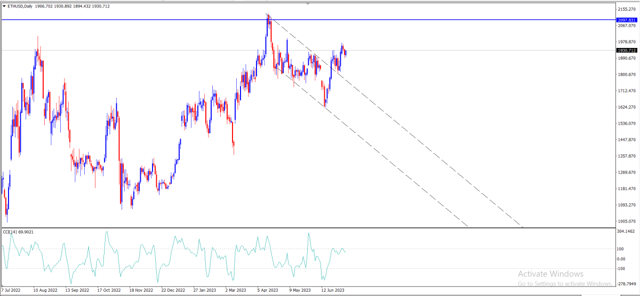Click the 17 Oct 2022 date label
Viewport: 640px width, 296px height.
[109, 291]
